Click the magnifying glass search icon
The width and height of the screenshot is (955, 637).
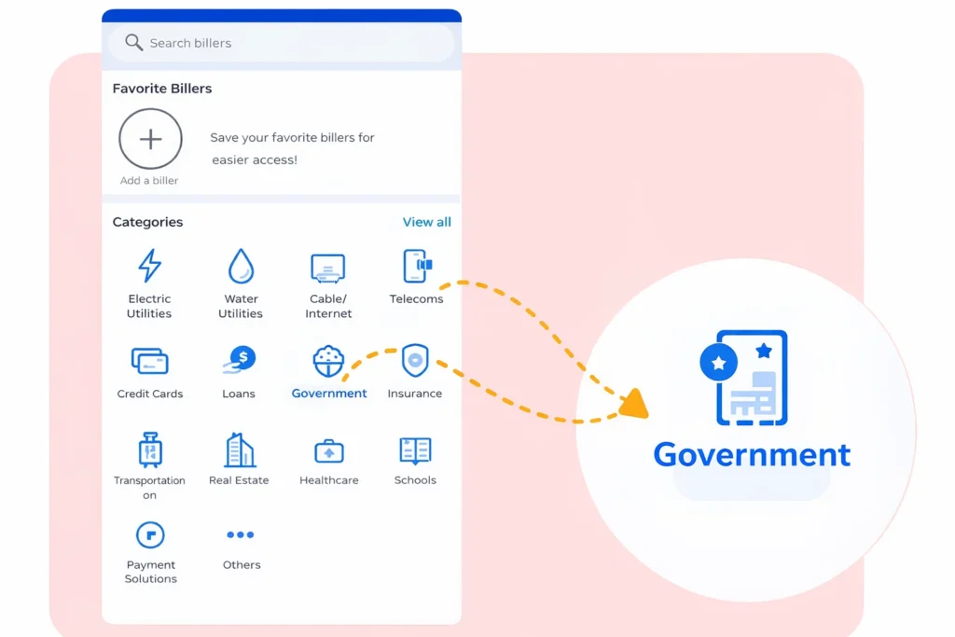pyautogui.click(x=134, y=43)
